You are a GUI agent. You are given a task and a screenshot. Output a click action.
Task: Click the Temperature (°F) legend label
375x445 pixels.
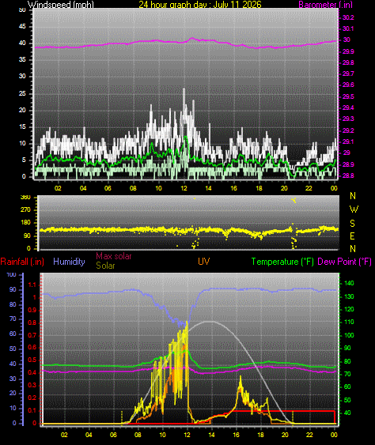(x=282, y=262)
